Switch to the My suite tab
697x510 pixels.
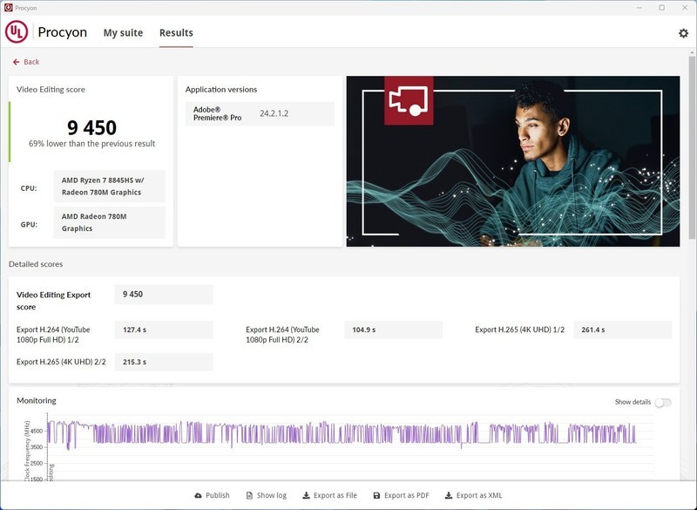click(x=123, y=33)
